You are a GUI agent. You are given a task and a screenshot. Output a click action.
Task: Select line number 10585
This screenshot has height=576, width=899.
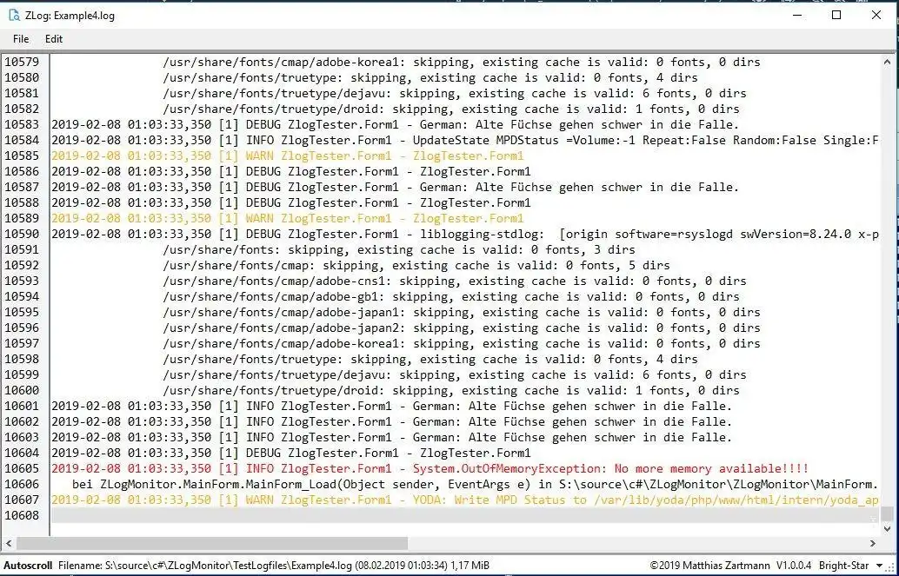point(22,156)
